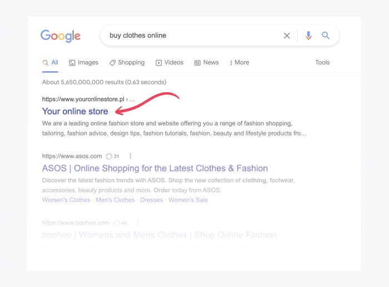Open three-dot menu beside boohoo.com
This screenshot has height=287, width=389.
coord(138,222)
